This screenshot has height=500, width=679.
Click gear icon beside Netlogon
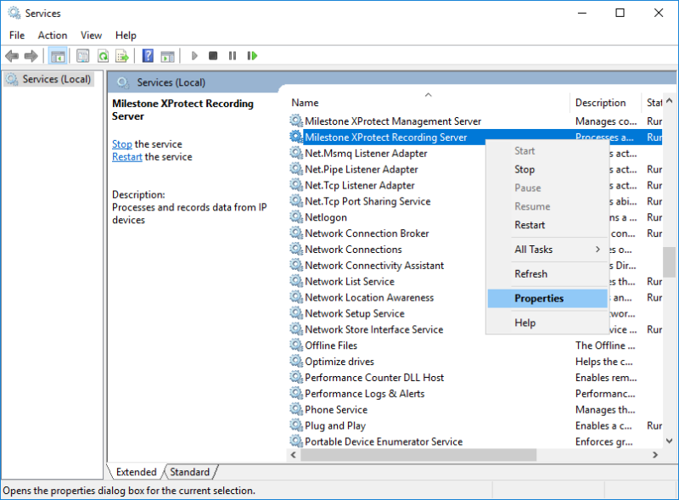pyautogui.click(x=296, y=217)
